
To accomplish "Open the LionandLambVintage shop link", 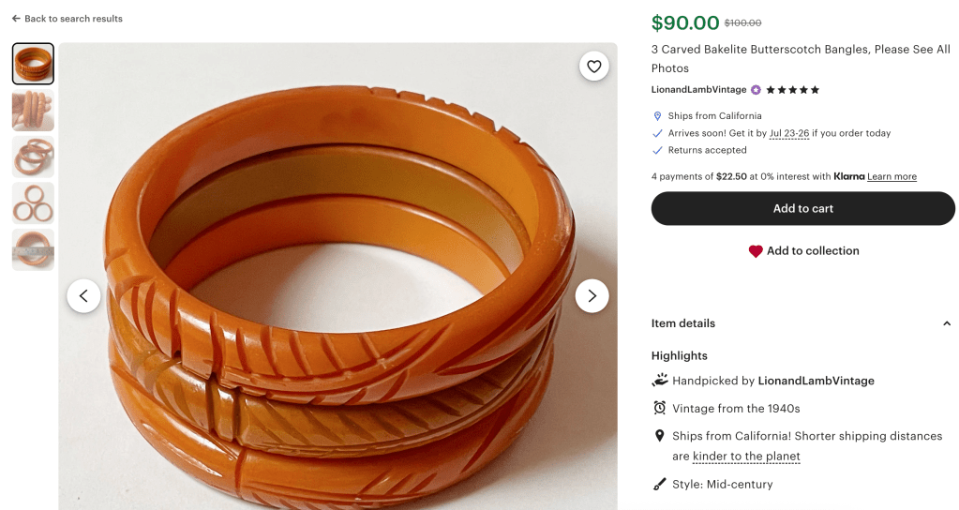I will point(698,90).
